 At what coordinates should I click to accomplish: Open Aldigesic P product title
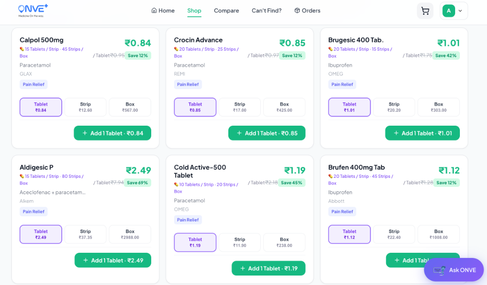(36, 167)
